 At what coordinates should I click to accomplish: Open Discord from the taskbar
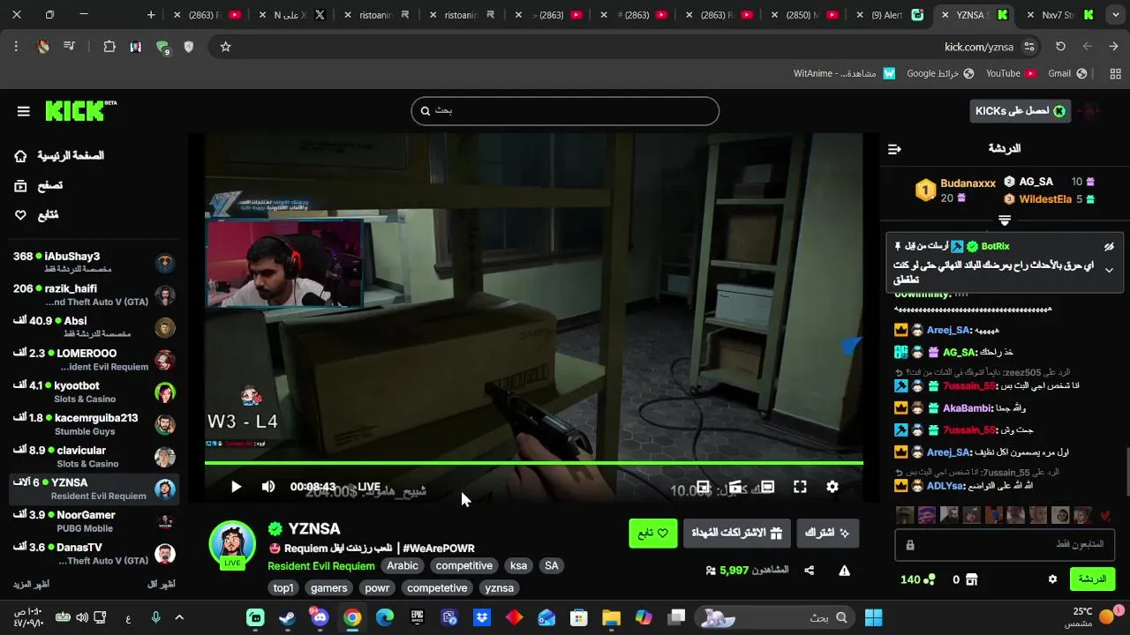(x=320, y=617)
